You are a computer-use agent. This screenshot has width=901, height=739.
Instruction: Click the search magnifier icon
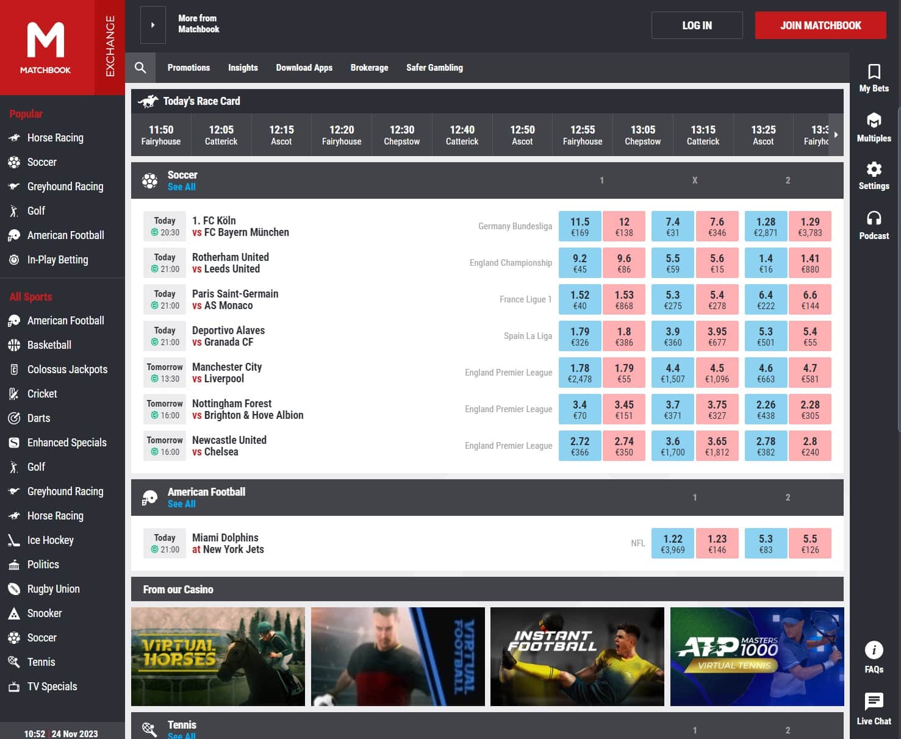tap(140, 68)
